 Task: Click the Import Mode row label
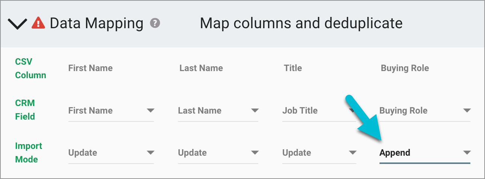[x=29, y=153]
